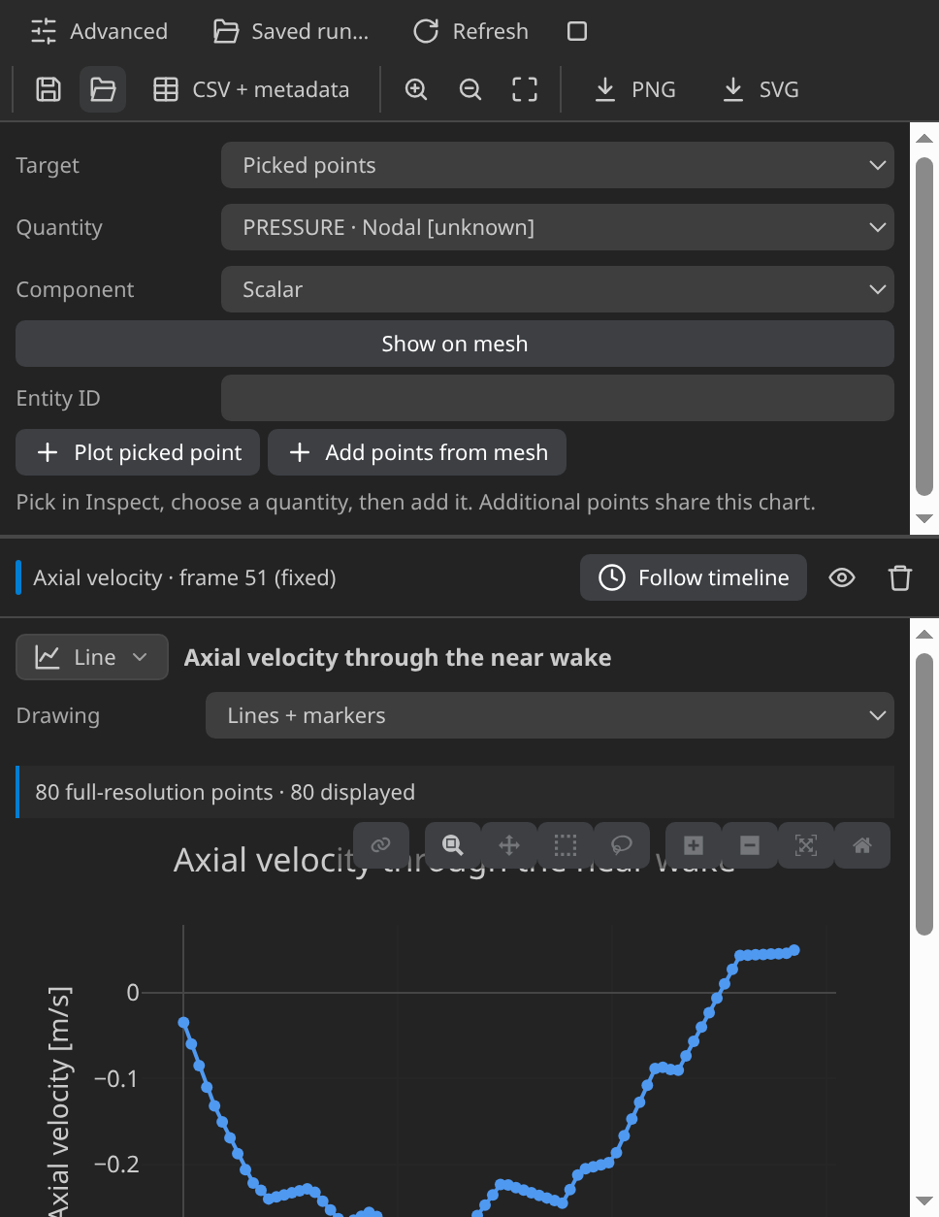
Task: Delete the Axial velocity chart via trash icon
Action: tap(900, 577)
